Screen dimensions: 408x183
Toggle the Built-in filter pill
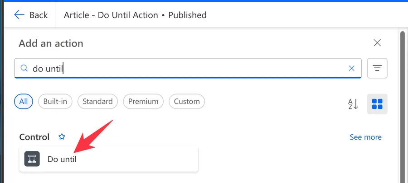click(x=55, y=101)
